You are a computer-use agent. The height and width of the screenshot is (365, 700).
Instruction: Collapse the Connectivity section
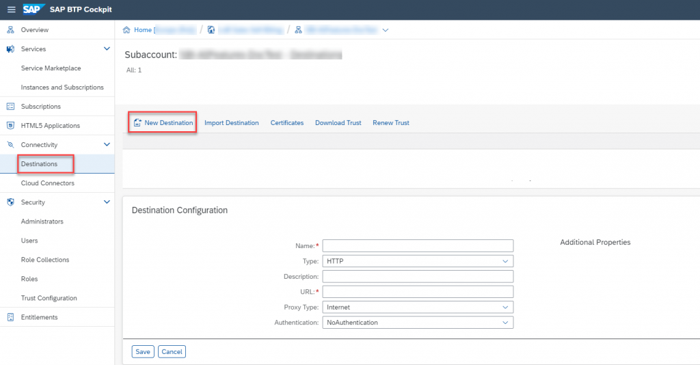(x=107, y=145)
